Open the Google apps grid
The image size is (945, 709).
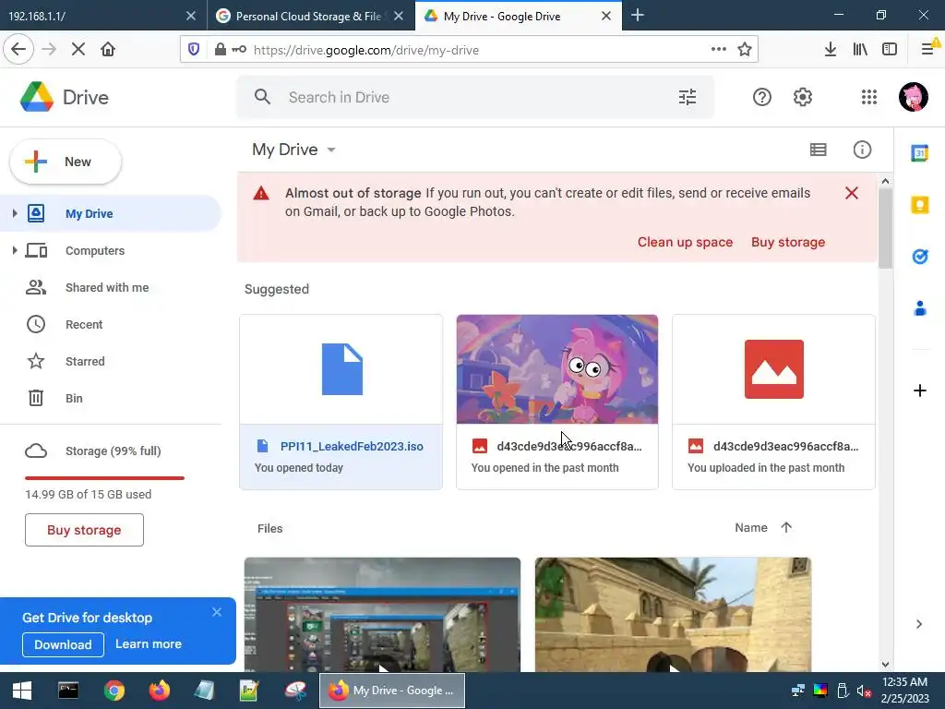pyautogui.click(x=869, y=97)
